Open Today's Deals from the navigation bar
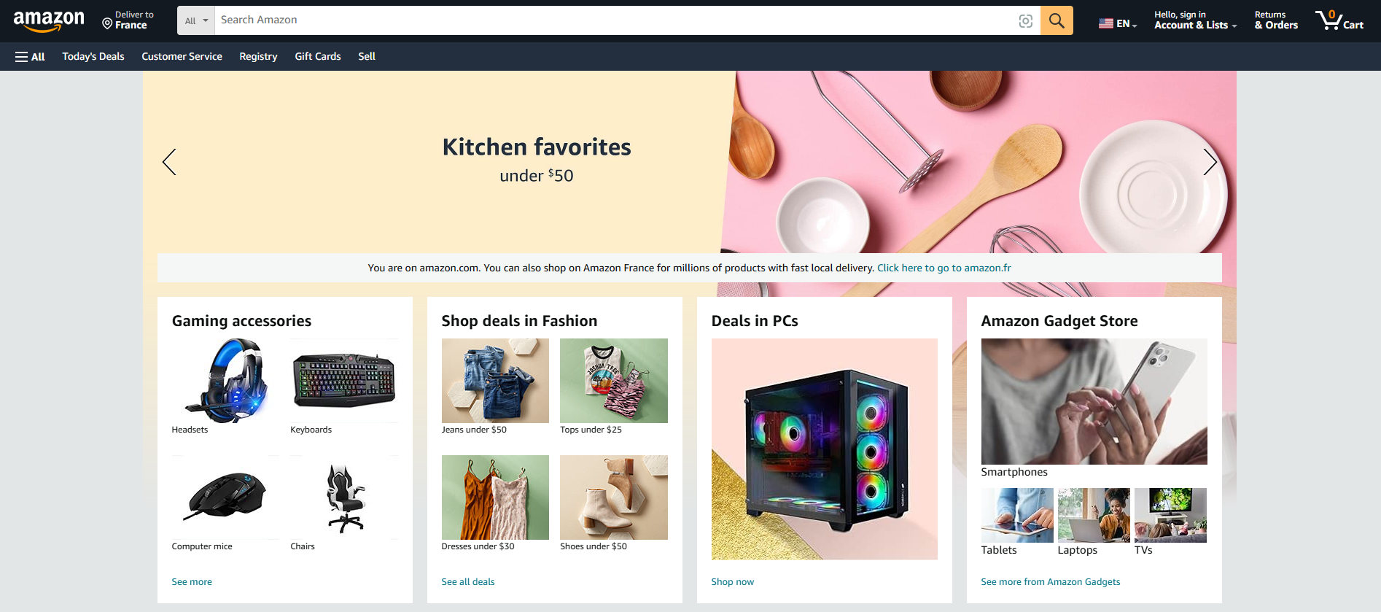The width and height of the screenshot is (1381, 612). (x=93, y=56)
